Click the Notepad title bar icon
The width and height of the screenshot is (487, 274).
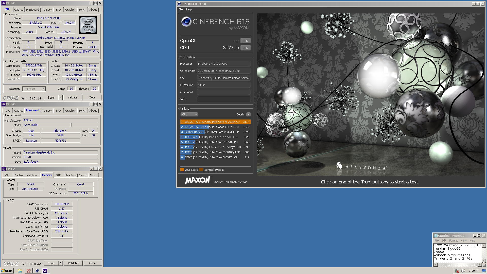(x=436, y=236)
